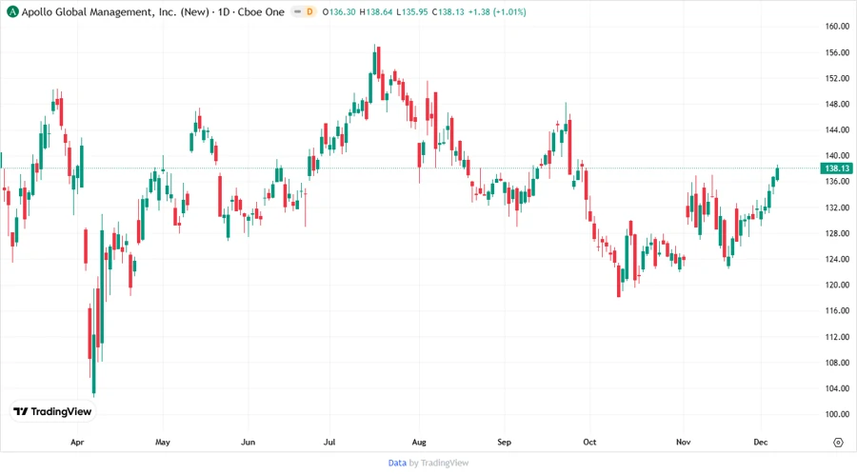Click the high value H138.64
The height and width of the screenshot is (474, 857).
[x=376, y=11]
